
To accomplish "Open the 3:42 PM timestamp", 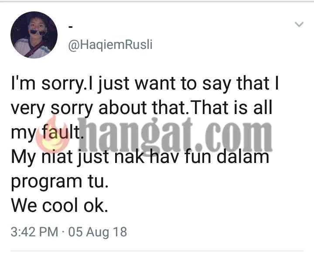I will (34, 232).
